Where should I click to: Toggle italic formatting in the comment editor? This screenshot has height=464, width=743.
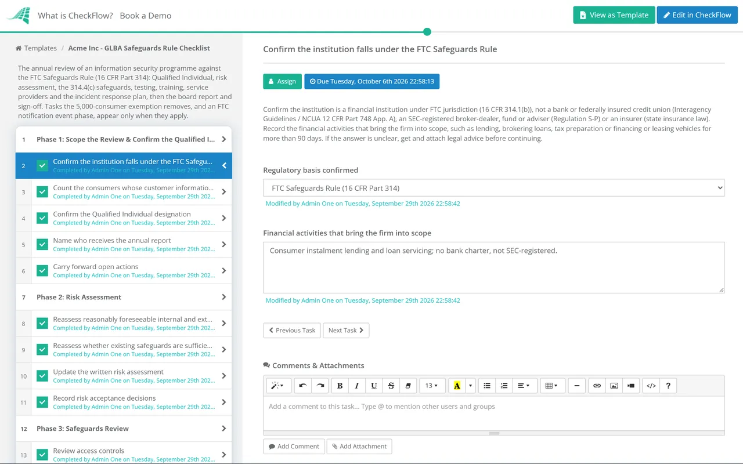[357, 386]
